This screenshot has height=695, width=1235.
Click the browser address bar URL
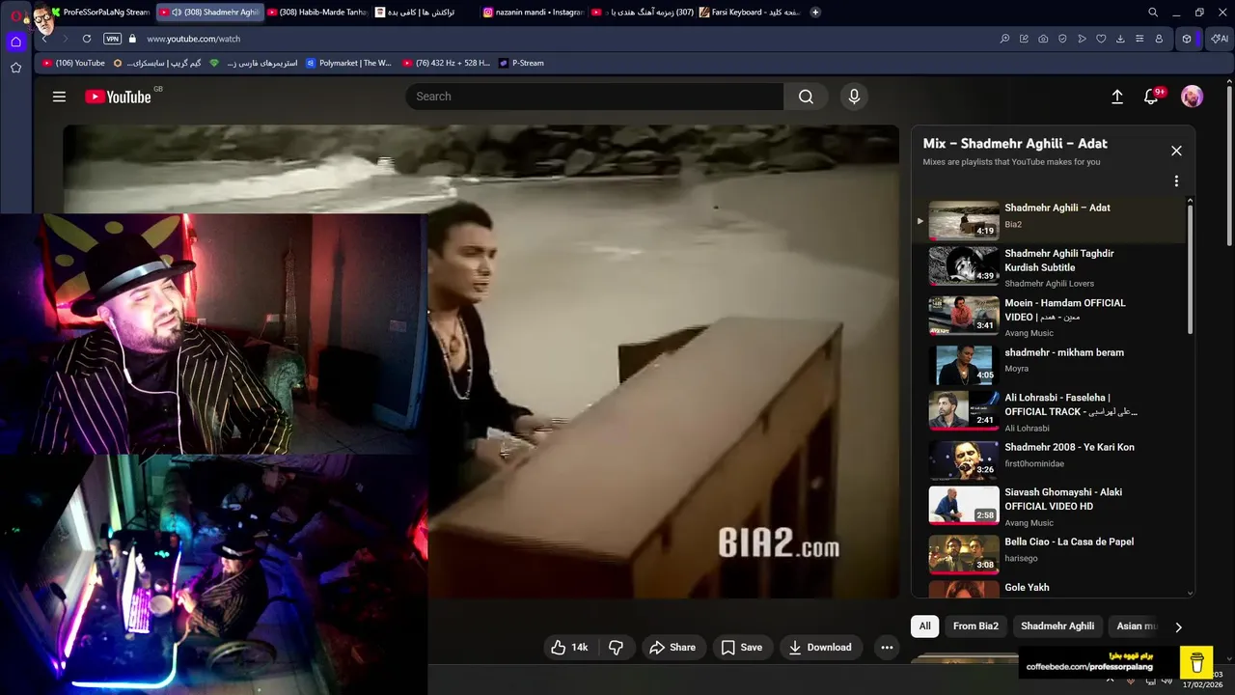[193, 39]
